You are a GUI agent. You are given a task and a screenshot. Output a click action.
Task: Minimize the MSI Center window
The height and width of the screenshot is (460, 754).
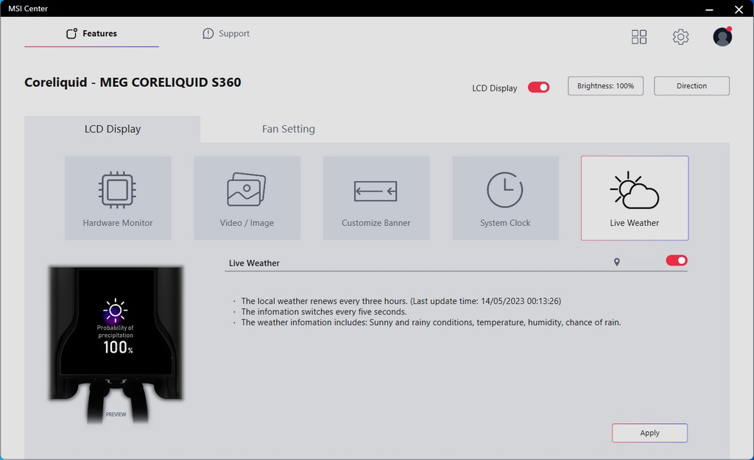709,9
